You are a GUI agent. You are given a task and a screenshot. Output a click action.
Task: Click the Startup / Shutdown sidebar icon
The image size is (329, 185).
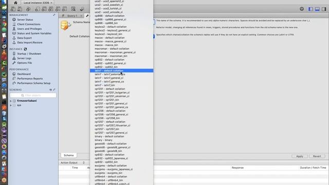tap(14, 53)
